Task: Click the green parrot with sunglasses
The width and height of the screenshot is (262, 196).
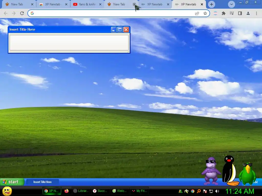Action: pyautogui.click(x=247, y=174)
